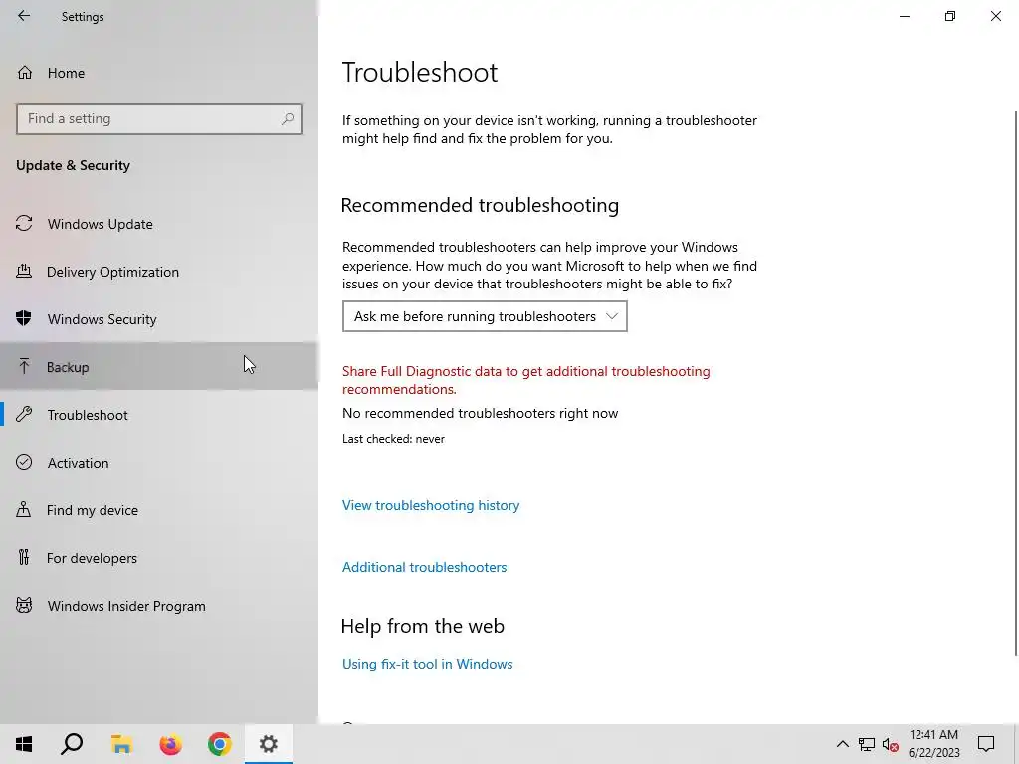Click the Update & Security heading

[x=73, y=165]
